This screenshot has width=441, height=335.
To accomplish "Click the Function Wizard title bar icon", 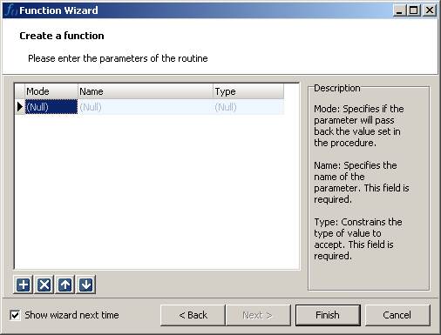I will 10,10.
